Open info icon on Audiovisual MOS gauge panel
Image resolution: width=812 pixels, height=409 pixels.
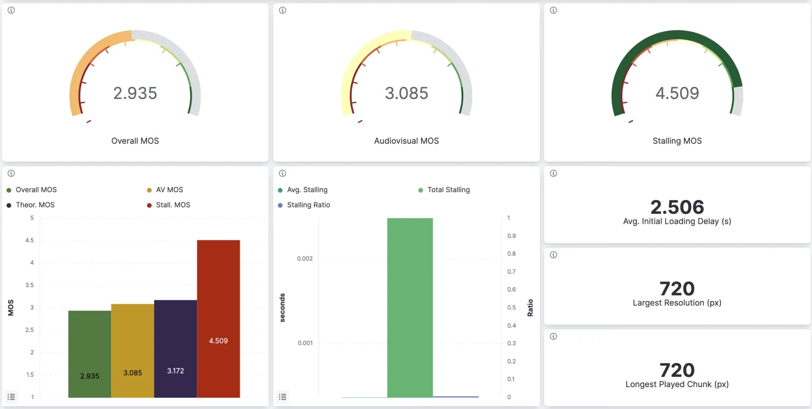[282, 10]
